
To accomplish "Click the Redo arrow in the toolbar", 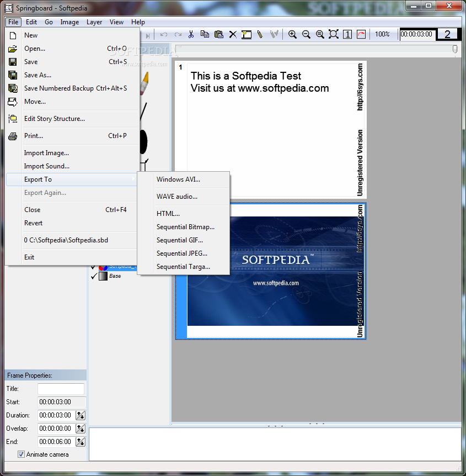I will (x=178, y=35).
